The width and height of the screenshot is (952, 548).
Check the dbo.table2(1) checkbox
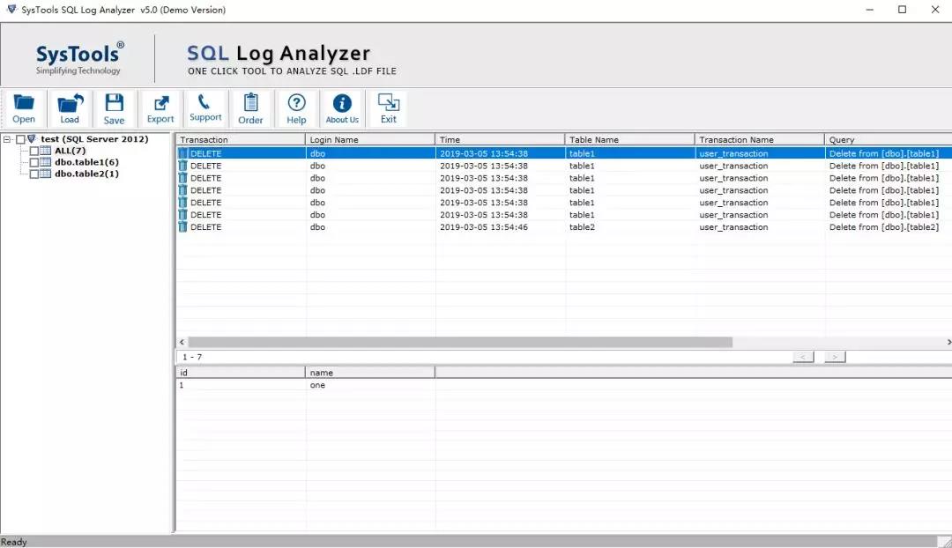34,174
